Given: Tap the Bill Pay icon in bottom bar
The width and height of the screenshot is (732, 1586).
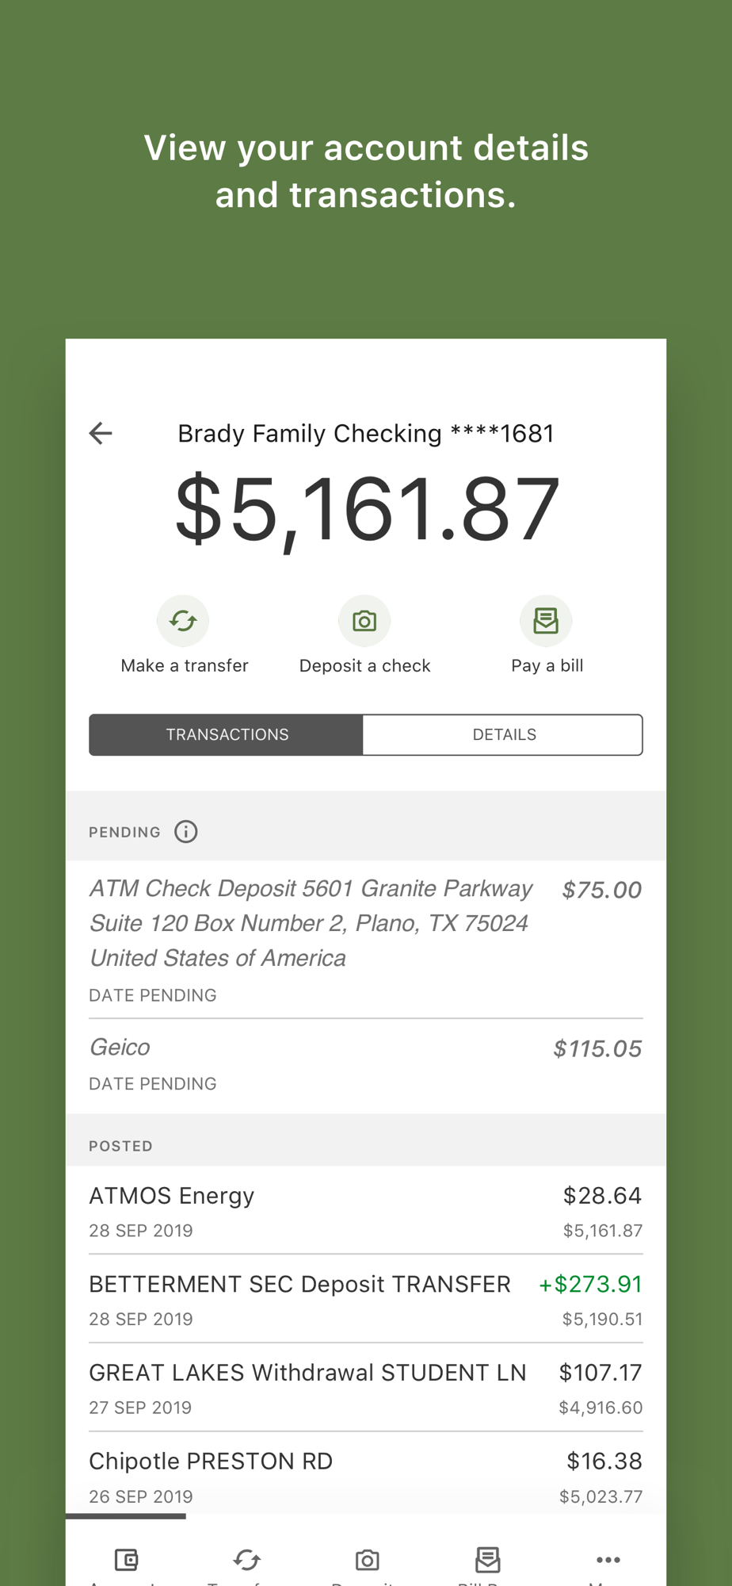Looking at the screenshot, I should point(487,1560).
